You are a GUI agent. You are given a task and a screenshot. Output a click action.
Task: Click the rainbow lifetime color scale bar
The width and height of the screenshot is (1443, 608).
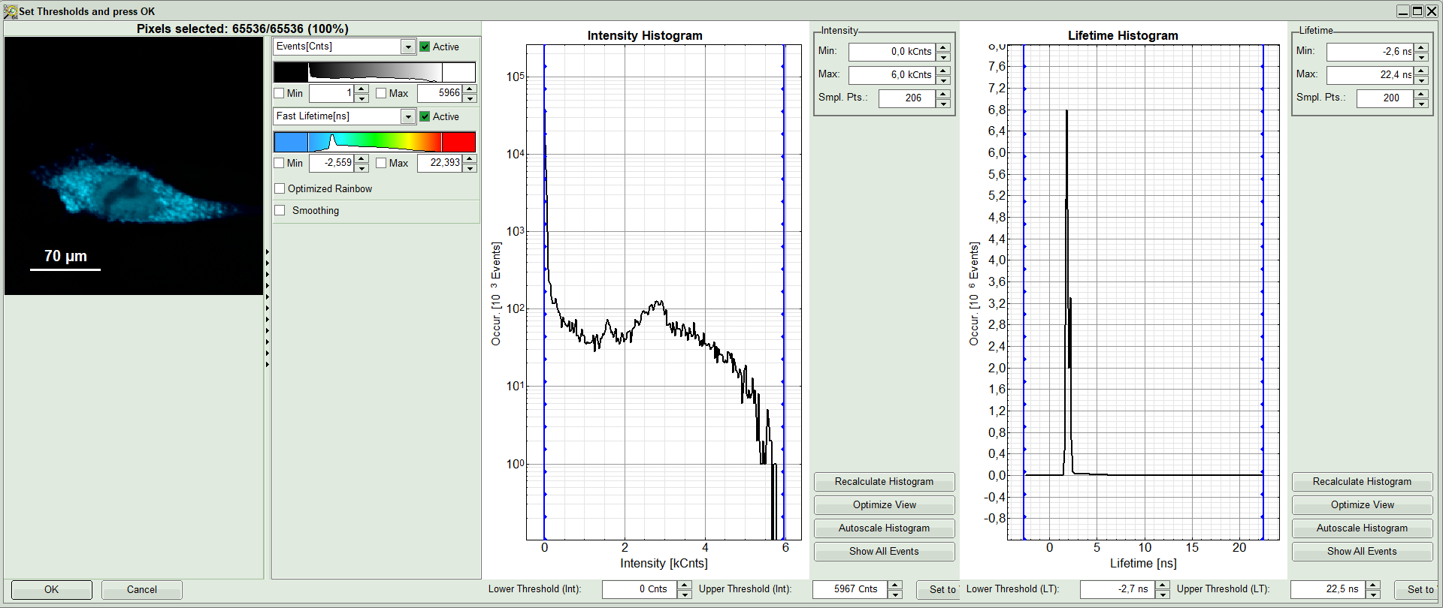[374, 142]
